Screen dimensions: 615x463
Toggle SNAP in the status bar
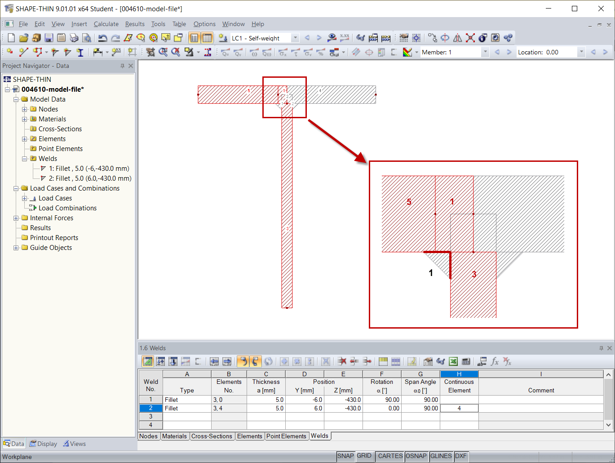click(345, 456)
